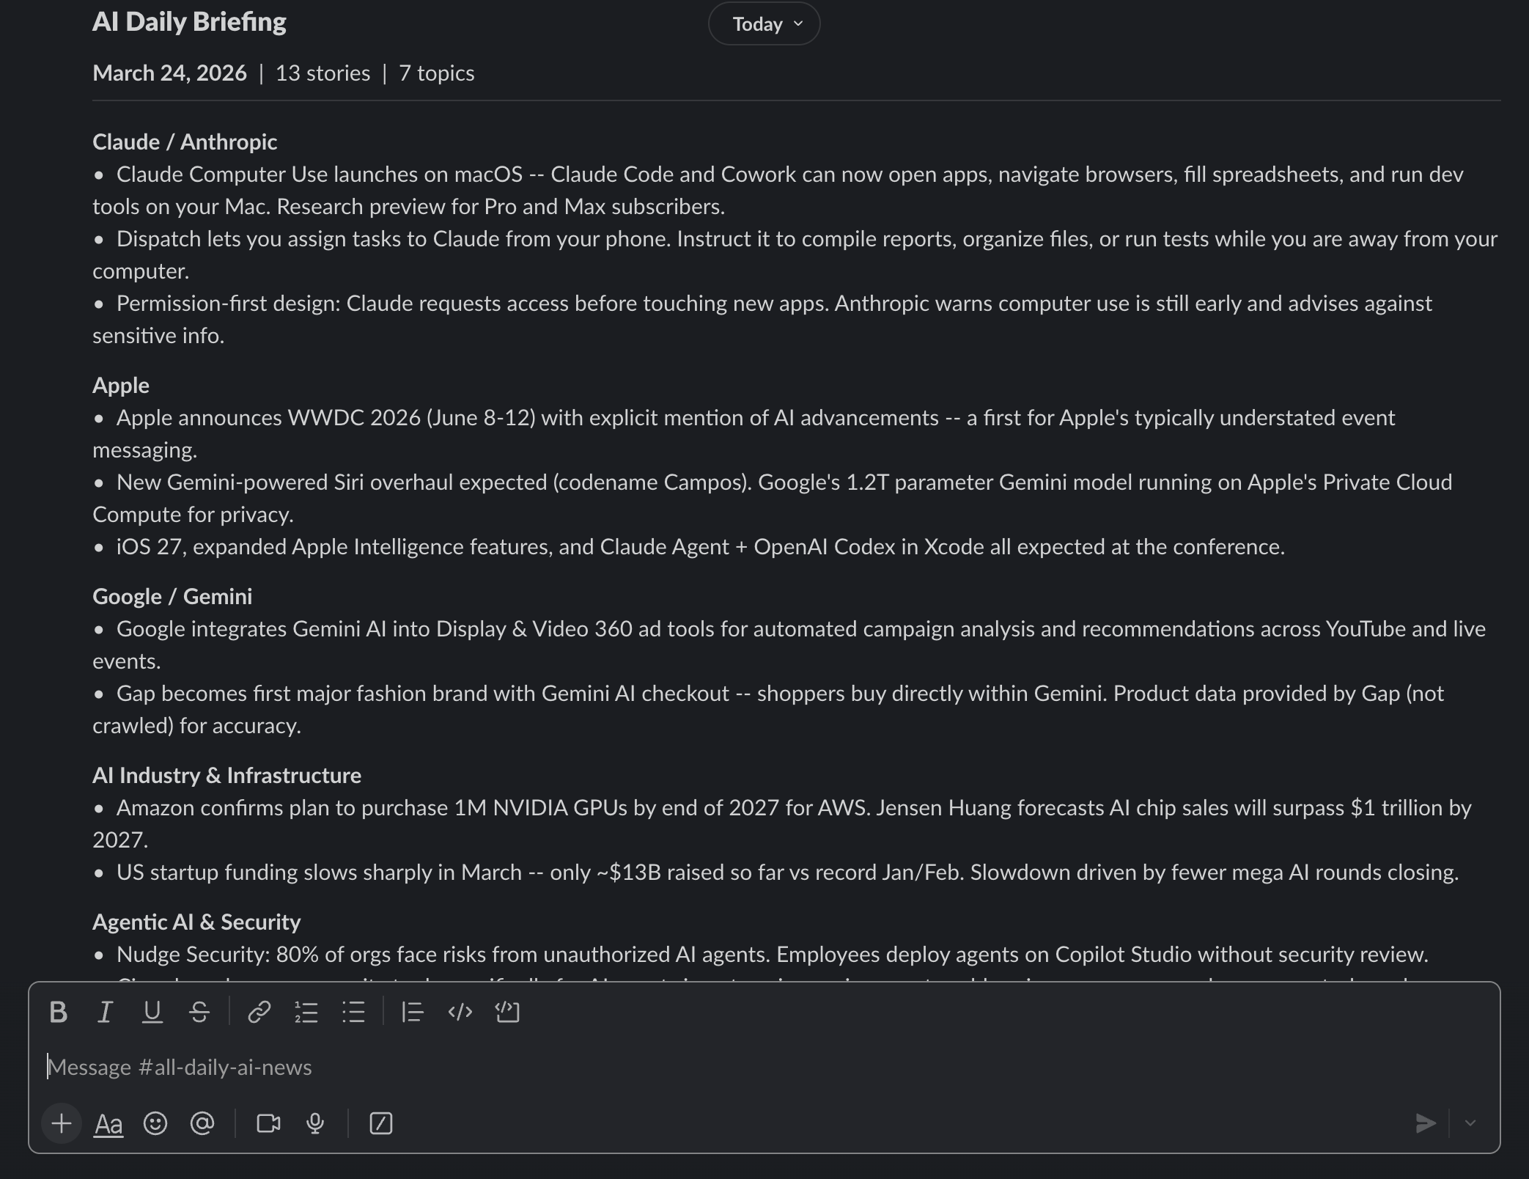Open the slash commands shortcut

click(x=380, y=1123)
